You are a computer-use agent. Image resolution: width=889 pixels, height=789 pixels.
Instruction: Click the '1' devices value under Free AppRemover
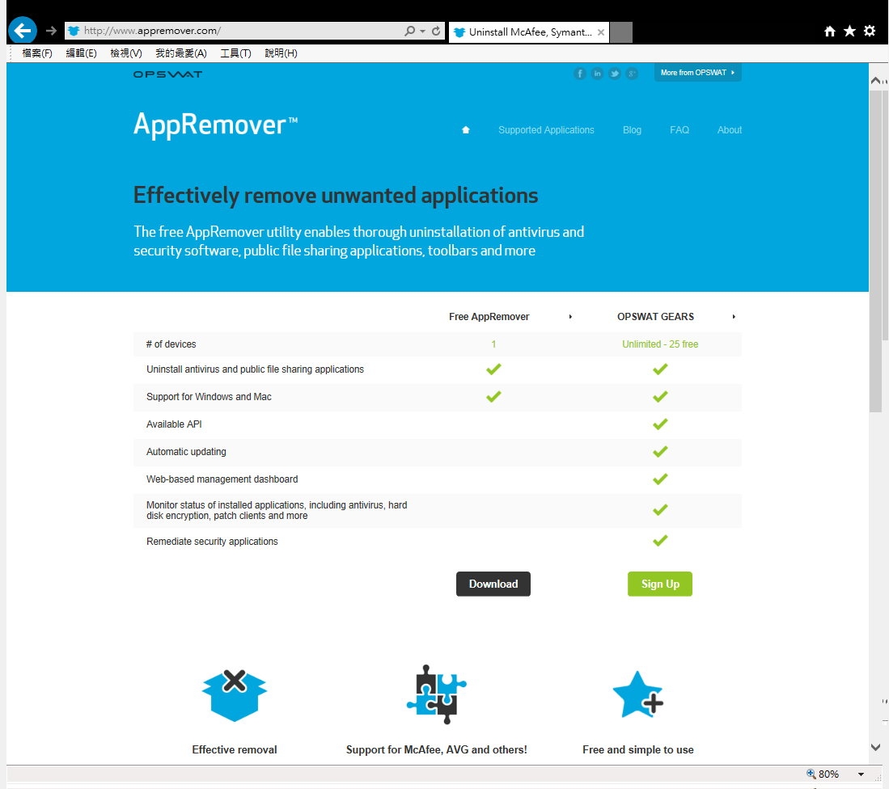tap(493, 344)
